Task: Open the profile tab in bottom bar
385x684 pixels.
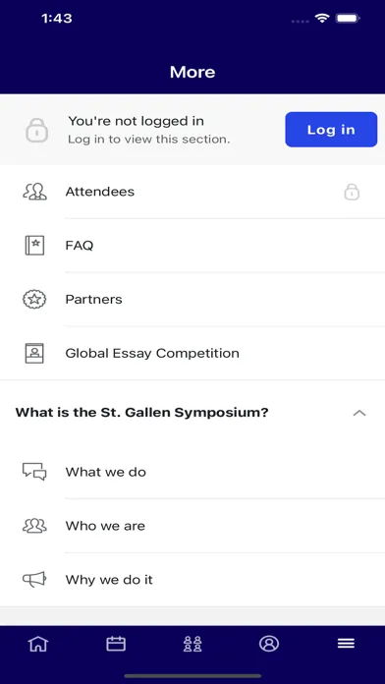Action: tap(269, 644)
